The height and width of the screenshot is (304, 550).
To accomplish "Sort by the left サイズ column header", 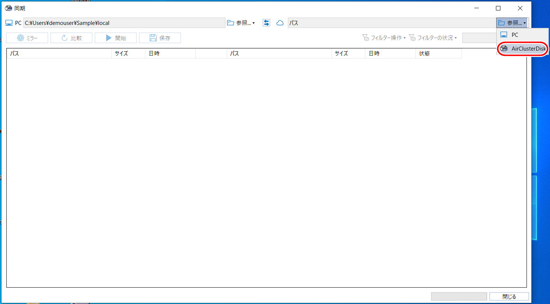I will [x=128, y=54].
